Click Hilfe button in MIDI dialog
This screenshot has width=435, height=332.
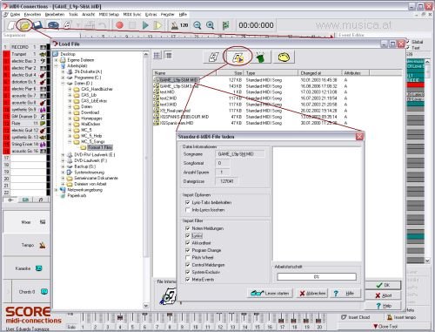[x=345, y=294]
